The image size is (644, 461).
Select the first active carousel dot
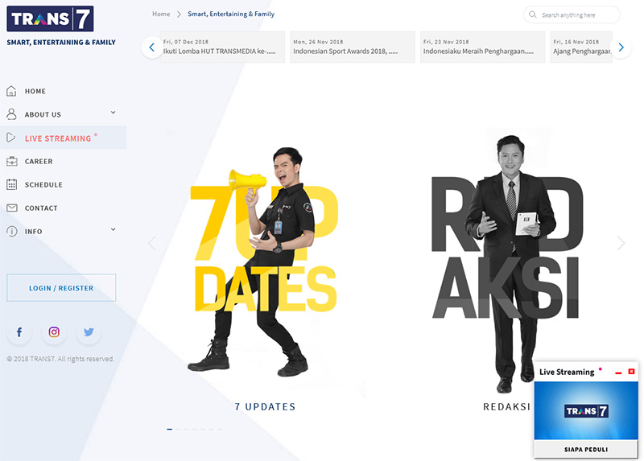click(x=170, y=429)
